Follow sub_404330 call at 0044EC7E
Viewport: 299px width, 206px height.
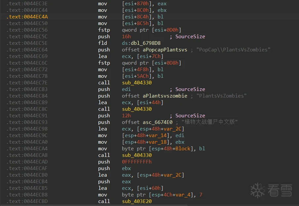(x=137, y=82)
